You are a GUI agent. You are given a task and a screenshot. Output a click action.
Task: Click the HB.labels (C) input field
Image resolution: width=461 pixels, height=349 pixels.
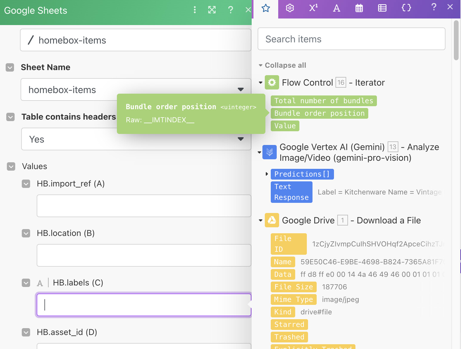tap(144, 305)
